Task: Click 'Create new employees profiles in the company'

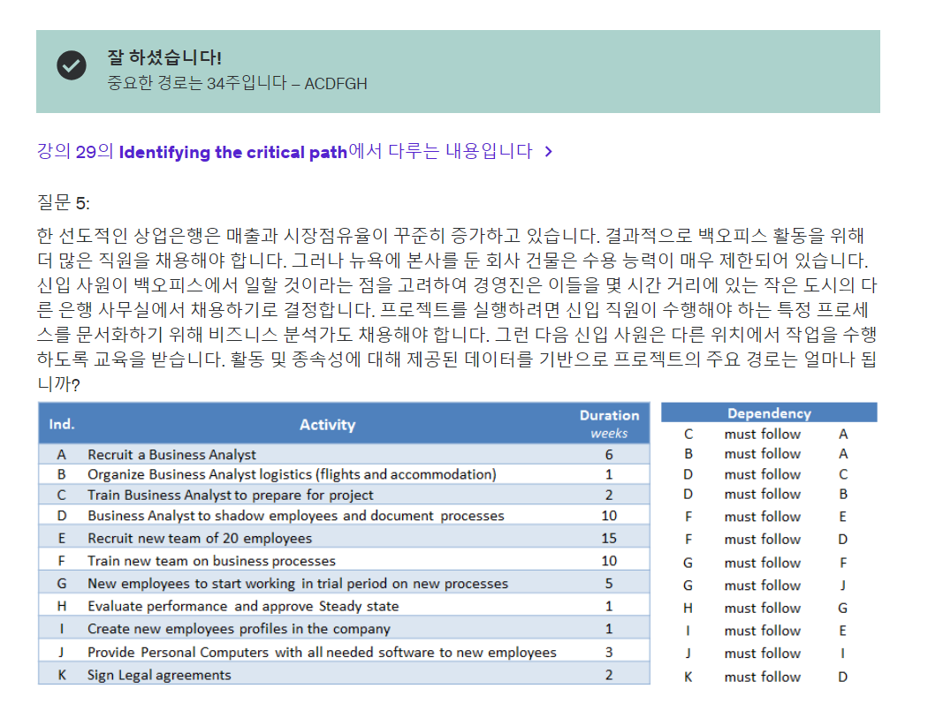Action: pos(344,629)
